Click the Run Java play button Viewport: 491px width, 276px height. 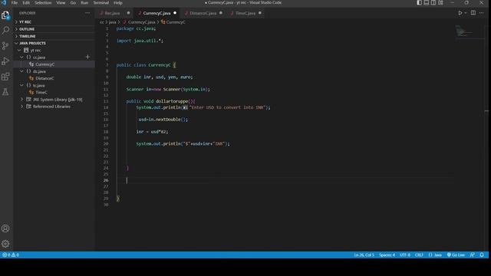[460, 13]
